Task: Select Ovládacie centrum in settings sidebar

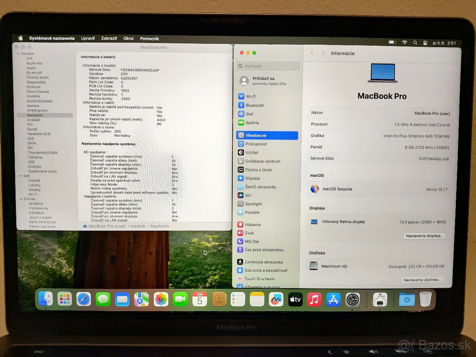Action: coord(267,161)
